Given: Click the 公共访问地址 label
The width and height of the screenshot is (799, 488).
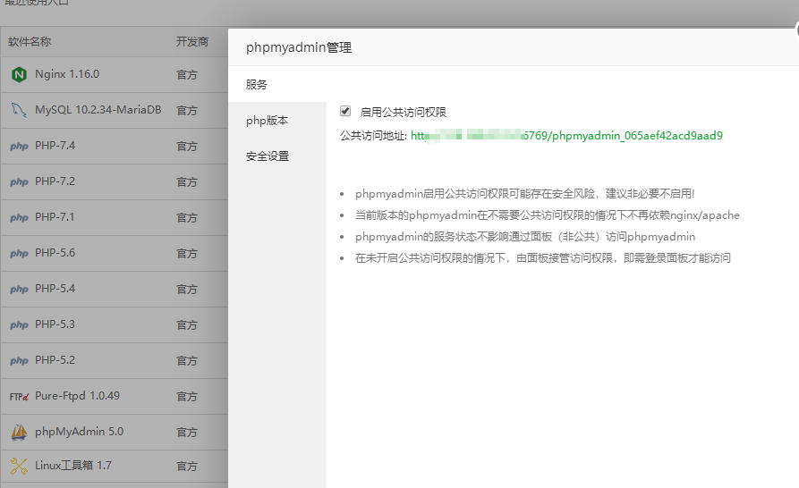Looking at the screenshot, I should point(373,136).
